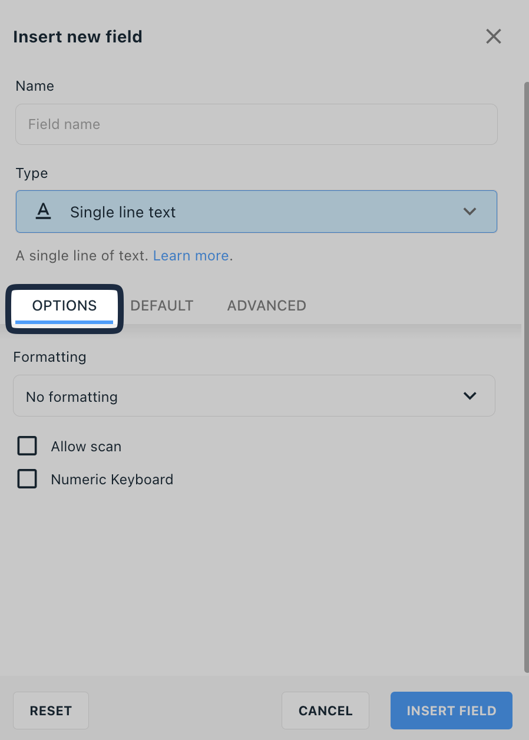
Task: Switch to the ADVANCED tab
Action: (267, 306)
